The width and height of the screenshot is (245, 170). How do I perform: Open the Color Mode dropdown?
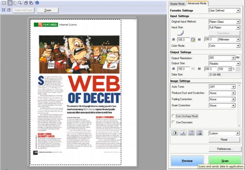[x=224, y=46]
